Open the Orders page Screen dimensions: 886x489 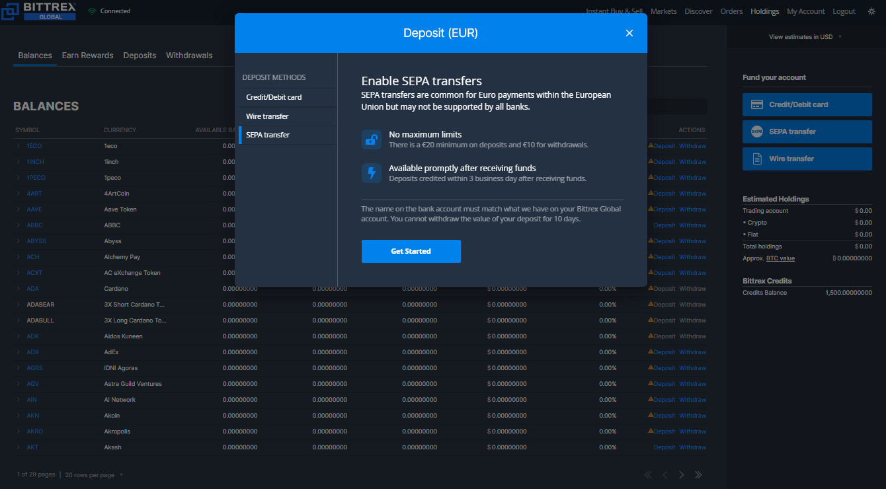coord(732,11)
